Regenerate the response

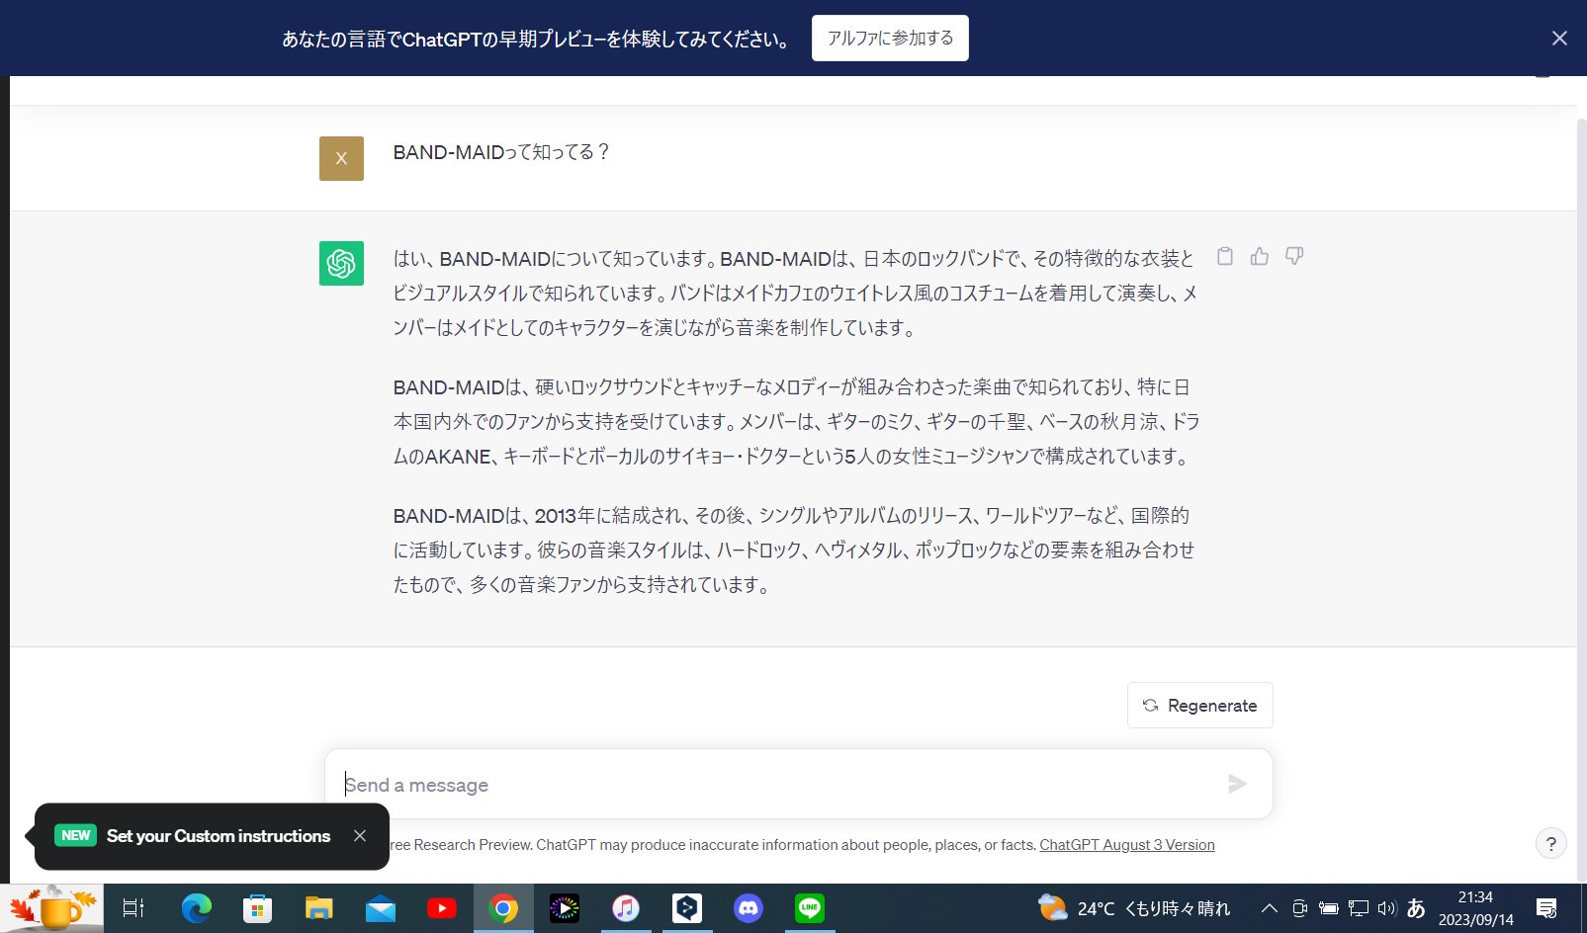coord(1199,705)
